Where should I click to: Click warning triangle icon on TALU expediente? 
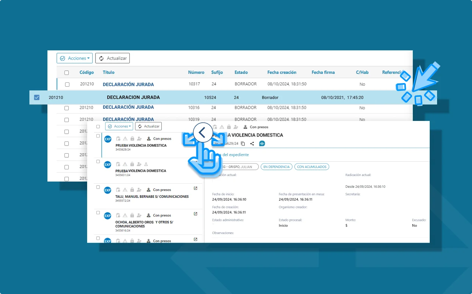[x=125, y=190]
